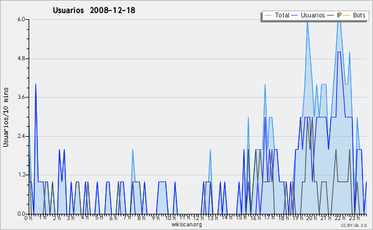Viewport: 373px width, 230px height.
Task: Click the 'Usuarios' legend label
Action: tap(313, 15)
